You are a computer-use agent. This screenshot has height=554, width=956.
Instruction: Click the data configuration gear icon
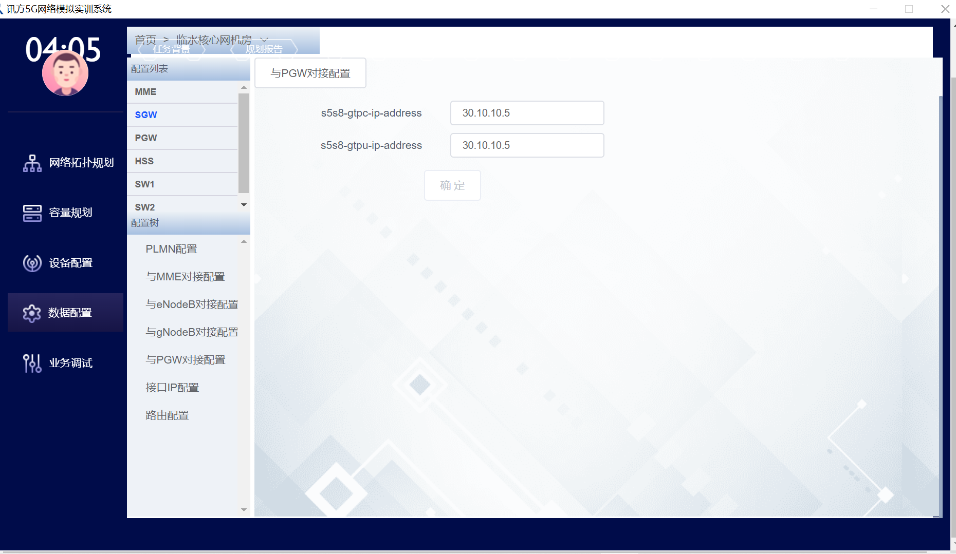coord(32,313)
